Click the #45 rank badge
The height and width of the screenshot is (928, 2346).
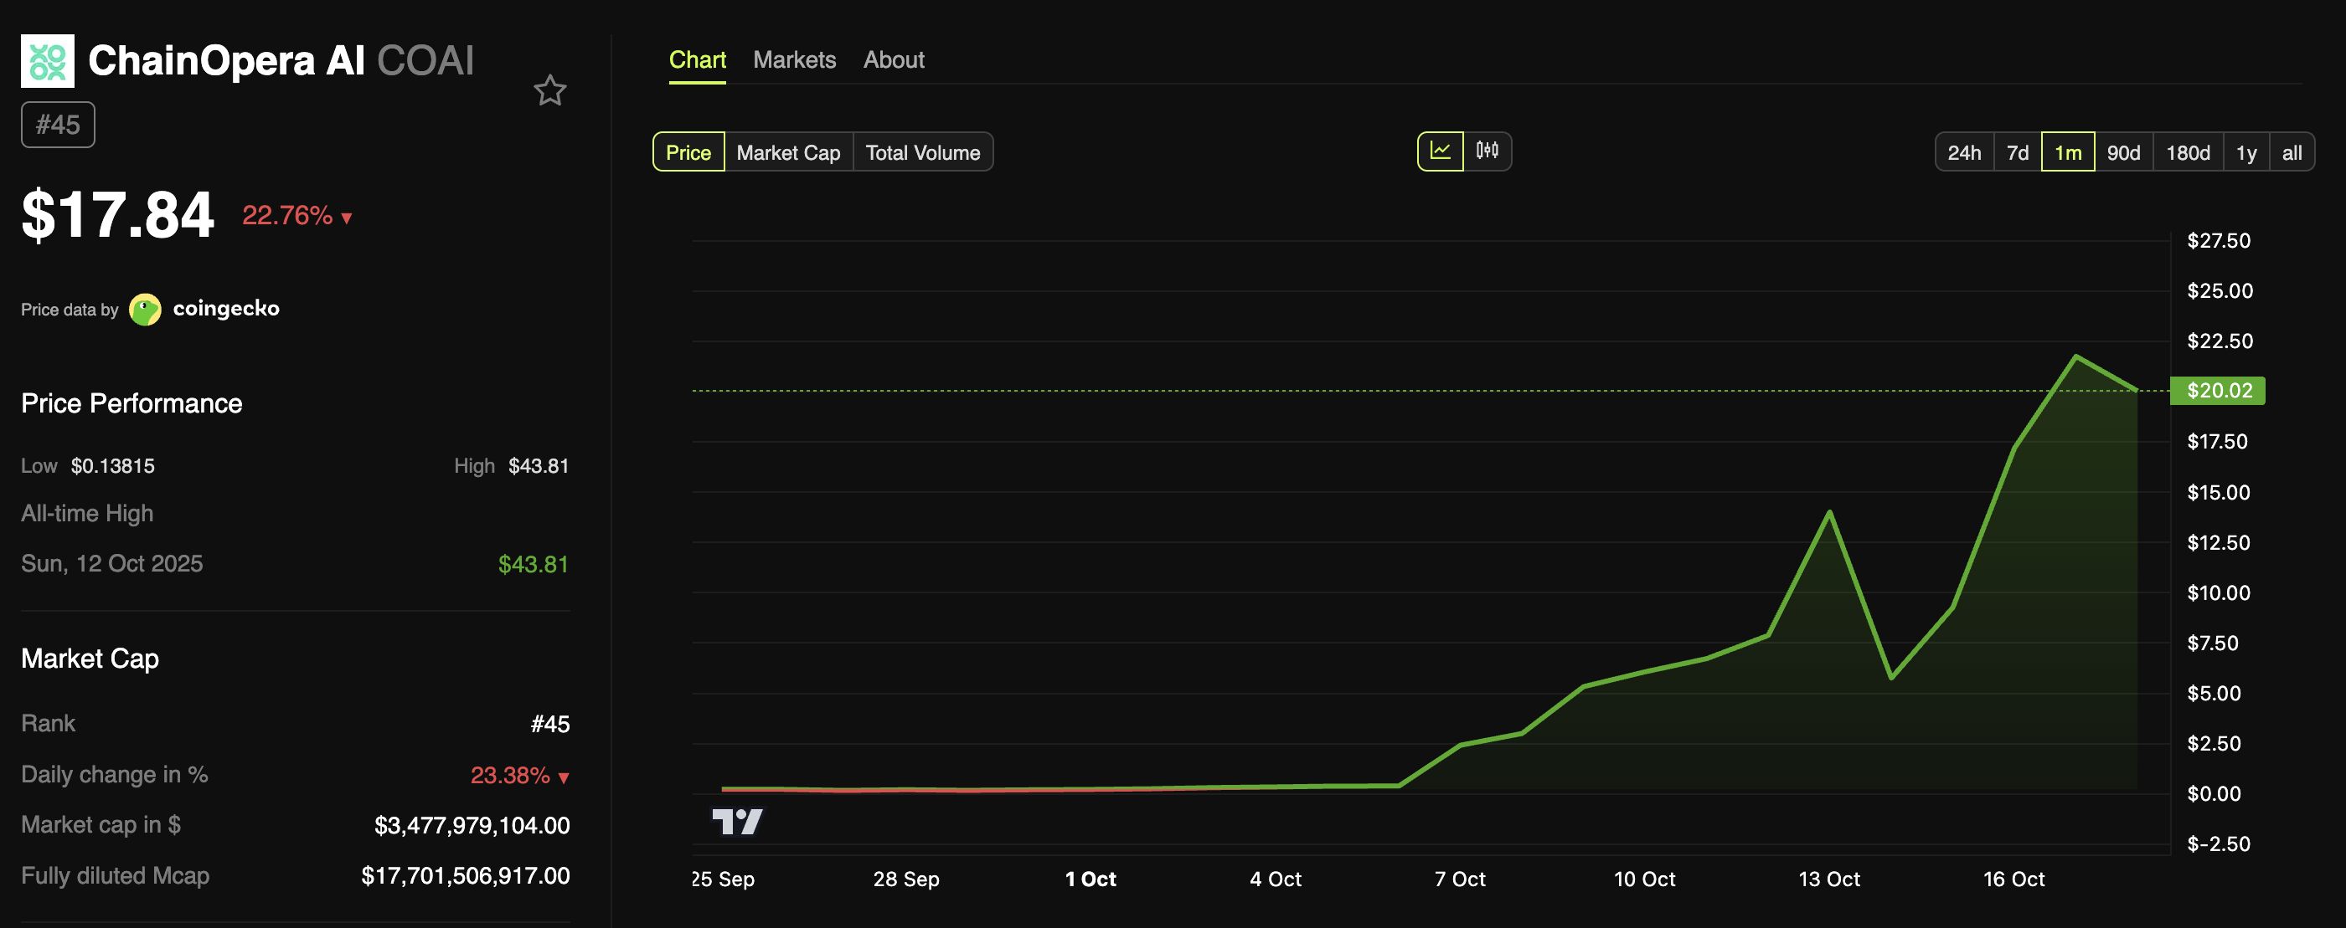pyautogui.click(x=59, y=125)
